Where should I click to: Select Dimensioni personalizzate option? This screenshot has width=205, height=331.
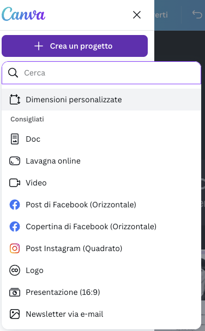[x=101, y=100]
